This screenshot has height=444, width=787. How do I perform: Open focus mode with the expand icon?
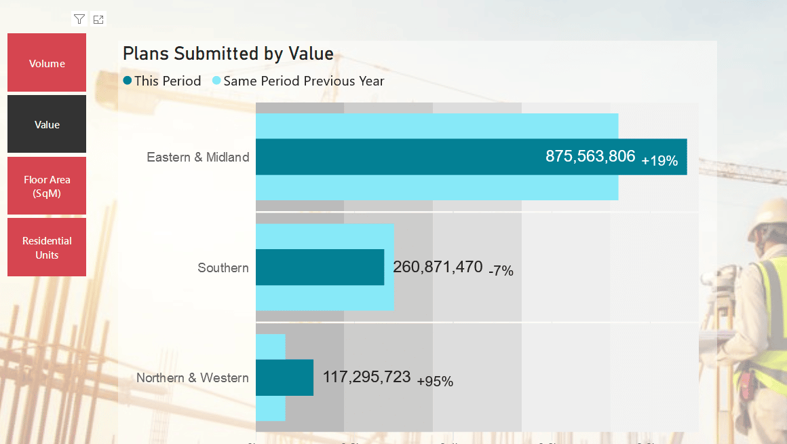point(98,19)
